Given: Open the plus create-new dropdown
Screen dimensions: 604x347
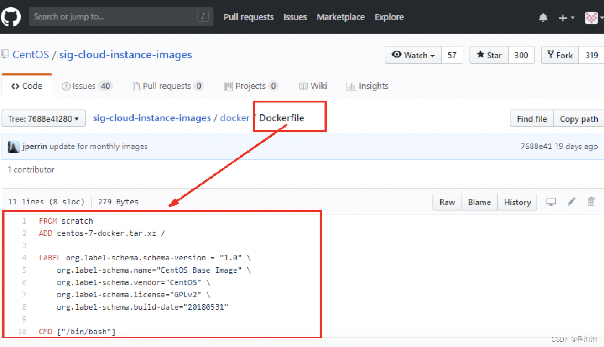Looking at the screenshot, I should tap(566, 18).
